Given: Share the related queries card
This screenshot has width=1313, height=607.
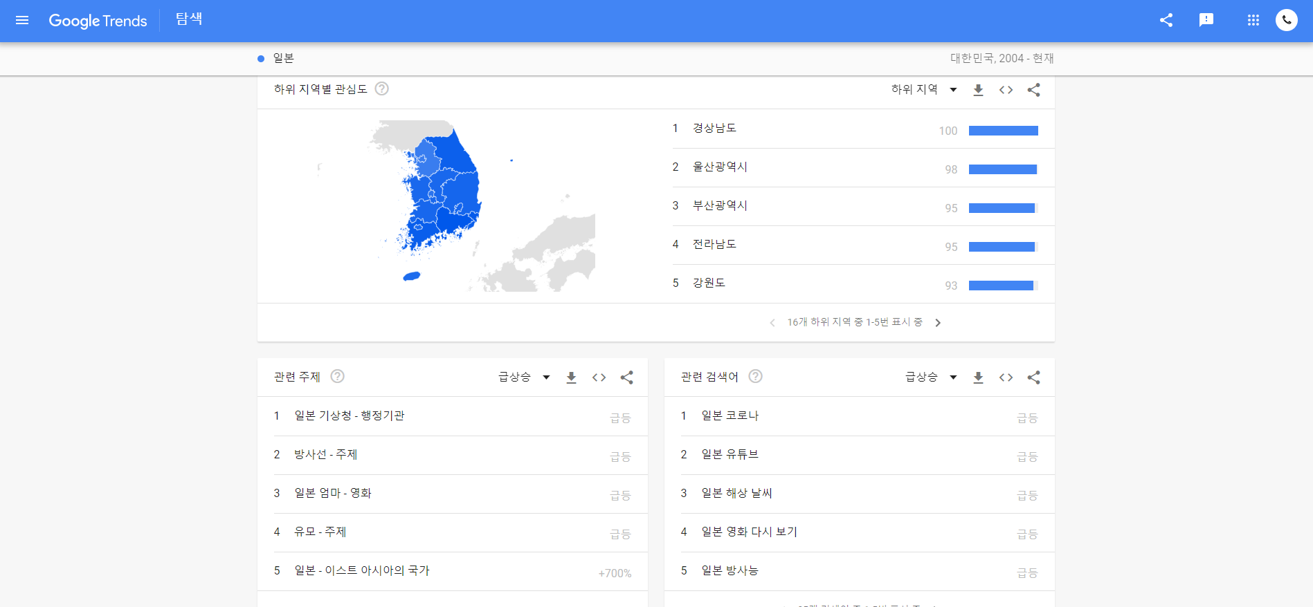Looking at the screenshot, I should point(1033,377).
